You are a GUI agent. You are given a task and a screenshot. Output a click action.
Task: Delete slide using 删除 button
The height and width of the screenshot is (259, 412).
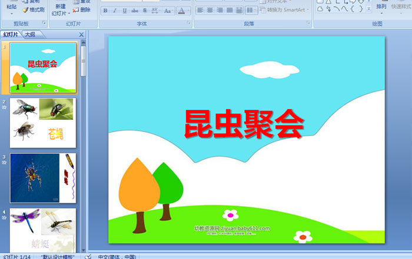[x=82, y=10]
